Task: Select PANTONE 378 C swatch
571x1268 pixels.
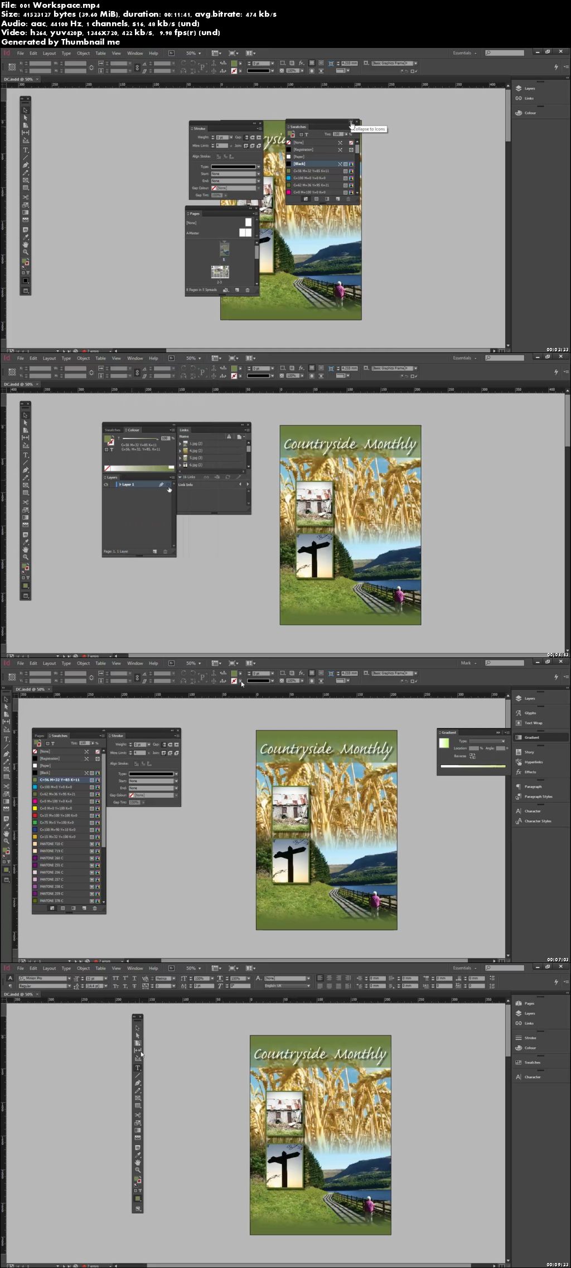Action: click(x=67, y=901)
